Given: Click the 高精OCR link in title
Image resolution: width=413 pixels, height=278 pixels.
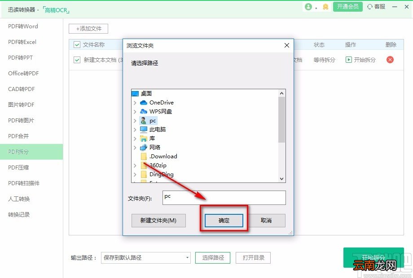Looking at the screenshot, I should tap(56, 10).
